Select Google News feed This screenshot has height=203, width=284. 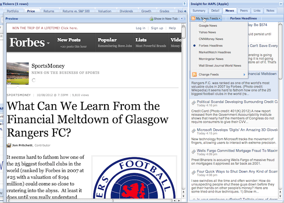tap(208, 26)
